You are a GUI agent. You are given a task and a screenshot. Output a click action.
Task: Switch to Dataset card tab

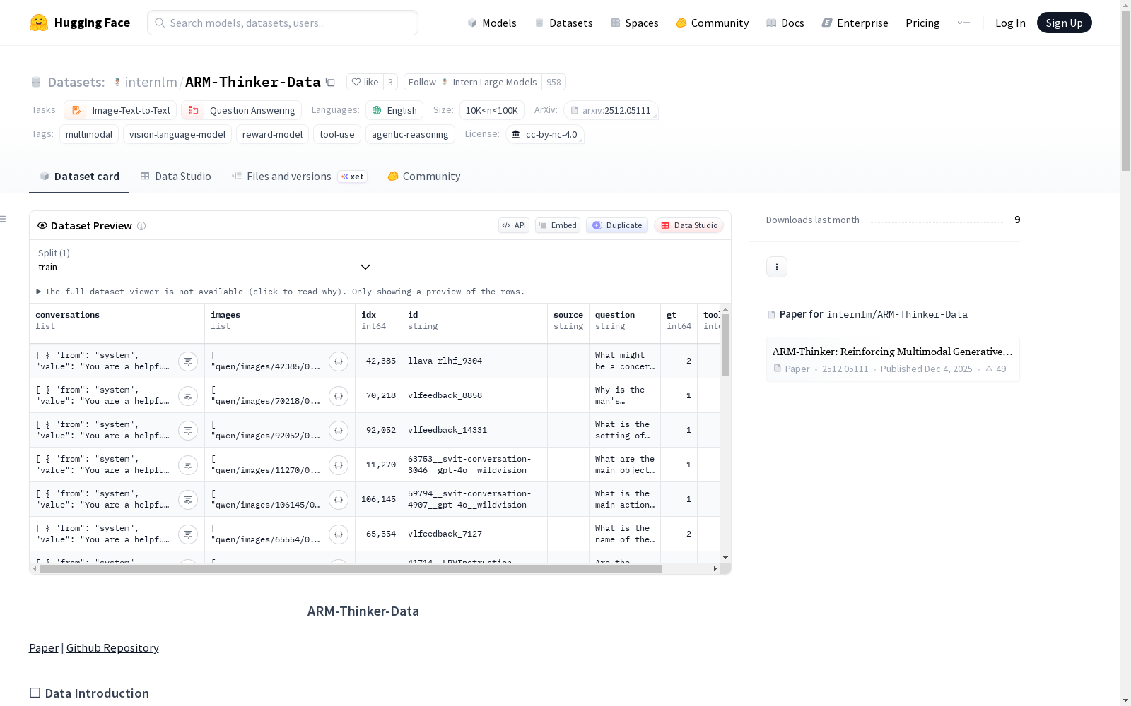[79, 176]
